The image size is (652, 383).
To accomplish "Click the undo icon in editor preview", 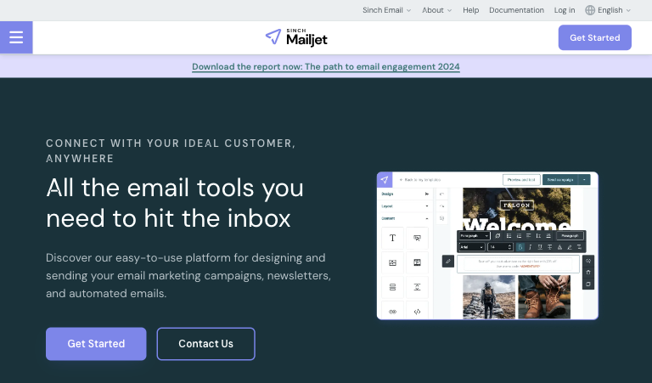I will click(441, 194).
